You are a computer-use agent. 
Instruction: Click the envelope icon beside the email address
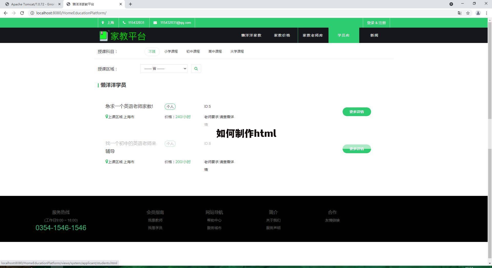coord(155,23)
